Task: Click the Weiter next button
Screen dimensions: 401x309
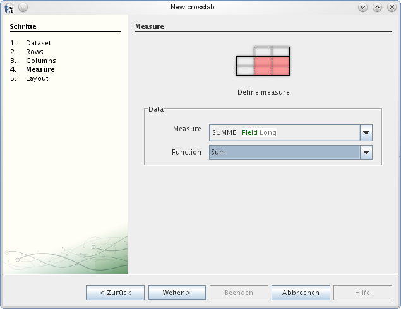Action: [177, 293]
